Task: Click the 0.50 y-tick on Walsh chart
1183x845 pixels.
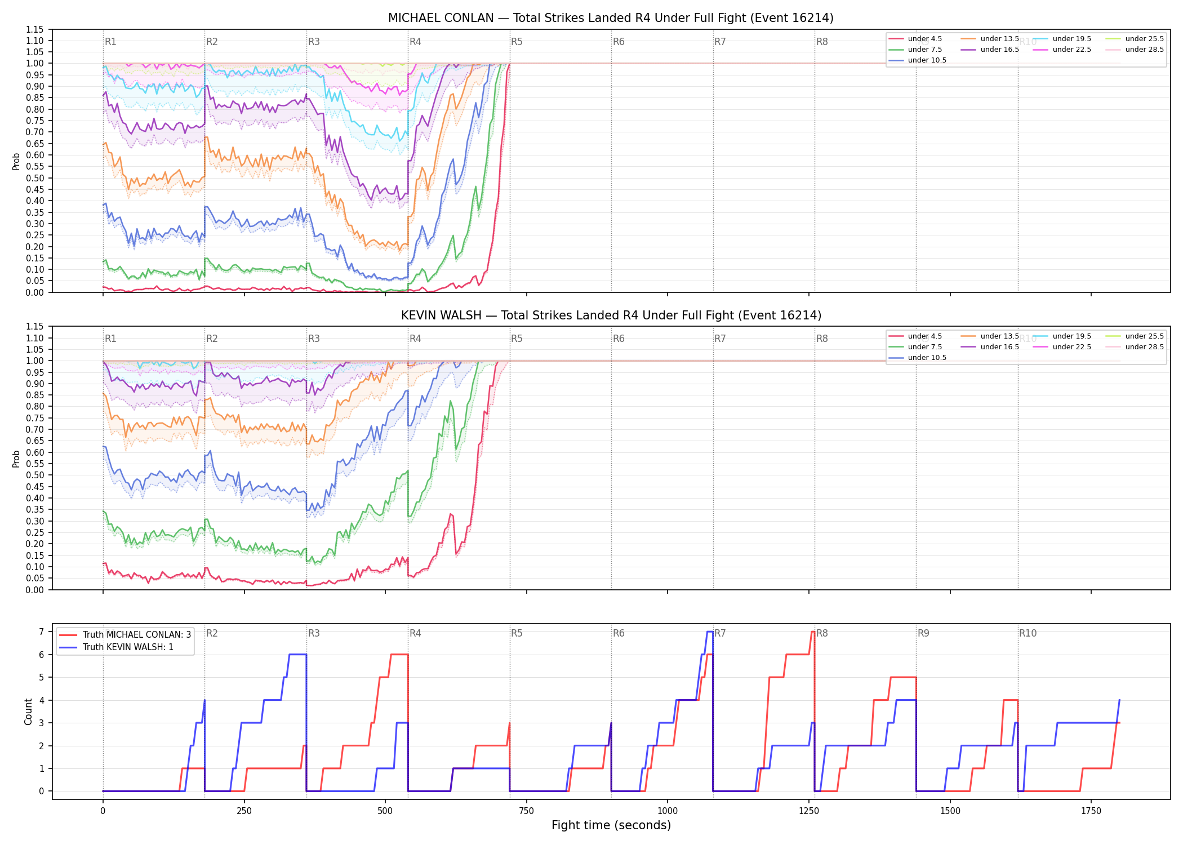Action: 35,475
